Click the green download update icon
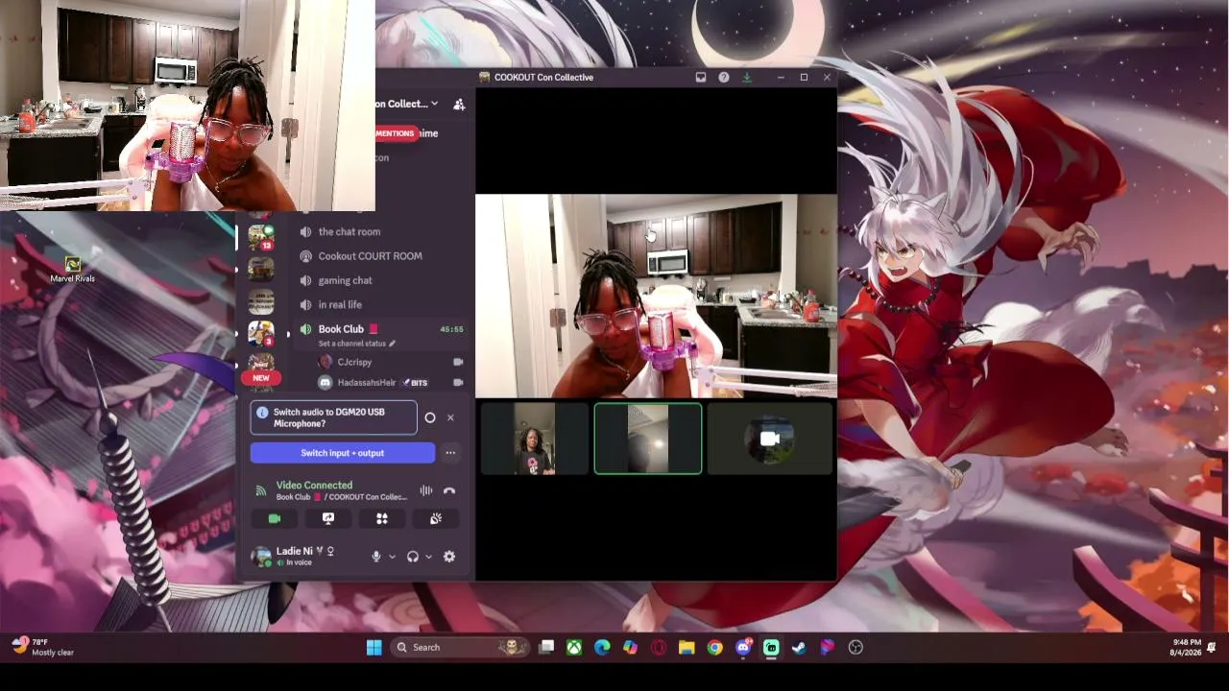1229x691 pixels. [x=747, y=78]
